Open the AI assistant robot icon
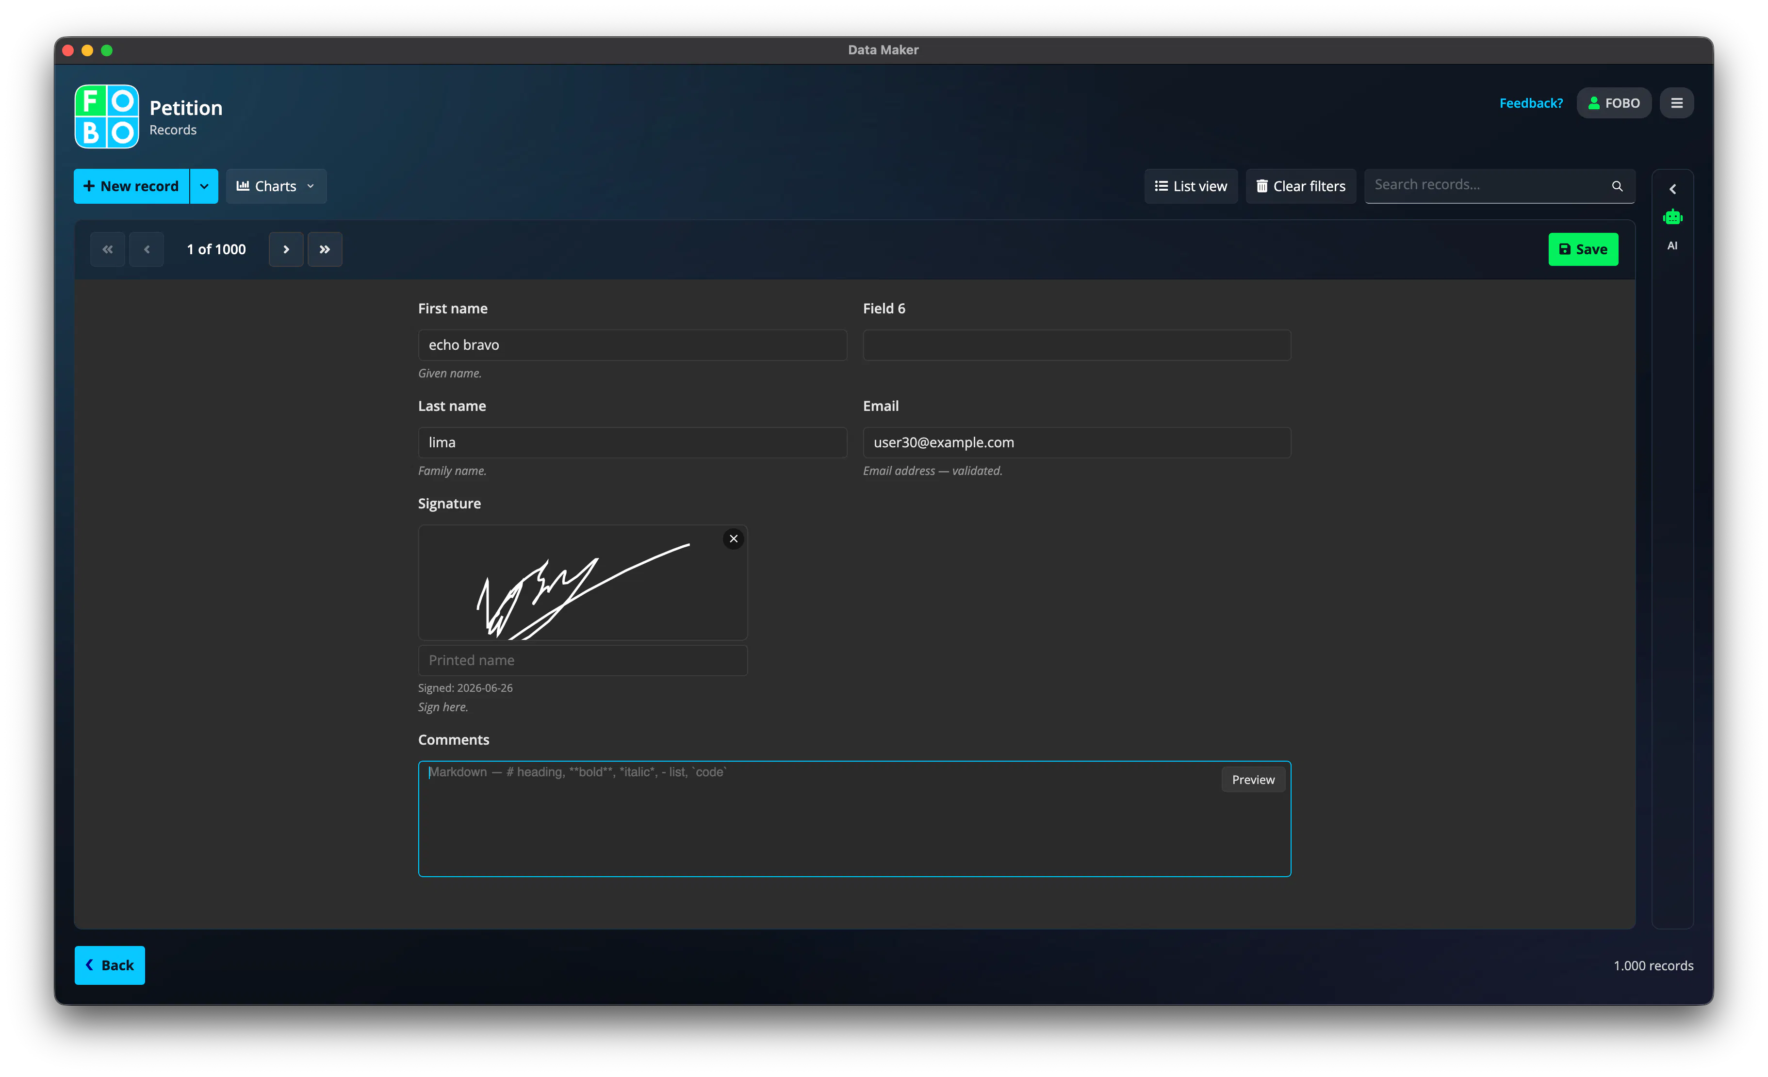The image size is (1768, 1077). [1672, 217]
